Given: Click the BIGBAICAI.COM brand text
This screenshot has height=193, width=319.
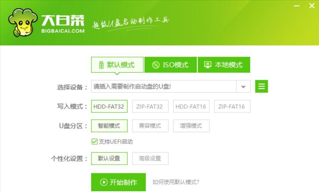Looking at the screenshot, I should [x=63, y=31].
